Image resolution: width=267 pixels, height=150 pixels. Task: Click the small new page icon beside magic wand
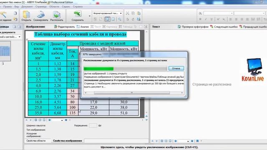(15, 13)
